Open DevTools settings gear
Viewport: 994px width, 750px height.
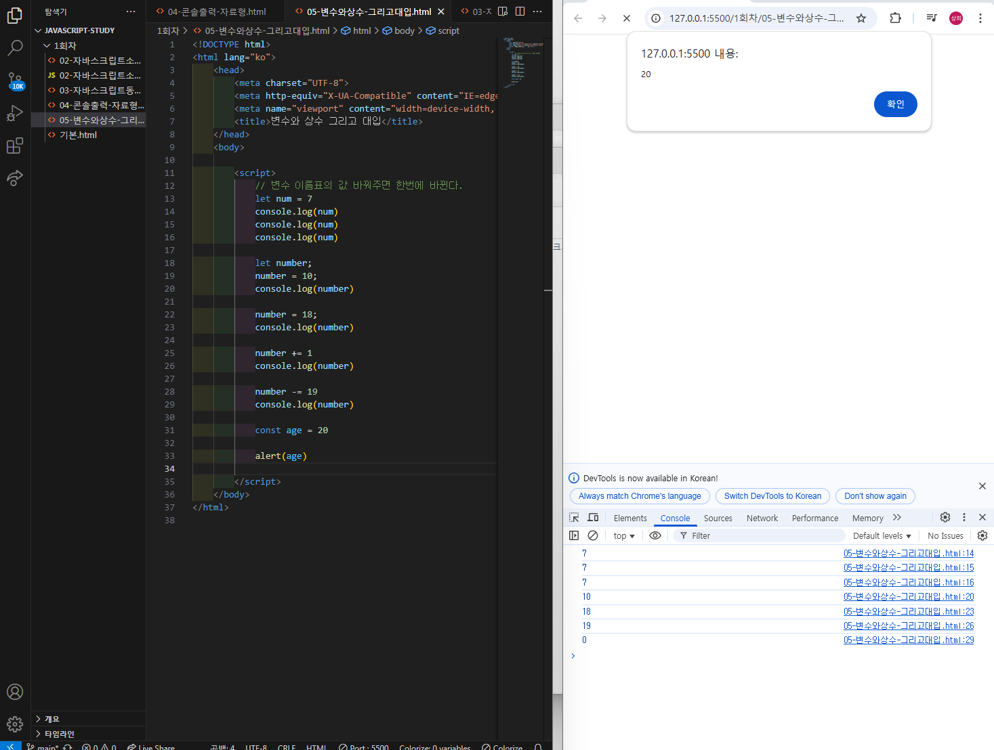(945, 517)
